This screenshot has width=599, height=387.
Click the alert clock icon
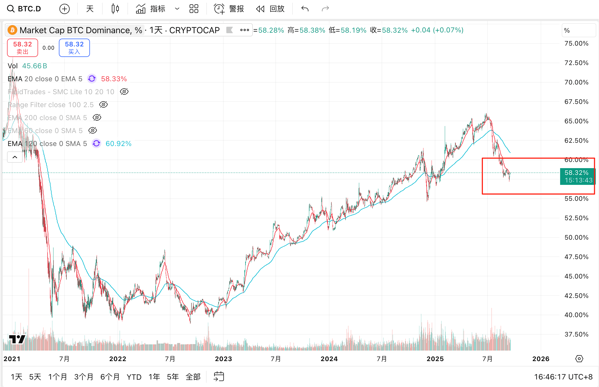coord(219,9)
